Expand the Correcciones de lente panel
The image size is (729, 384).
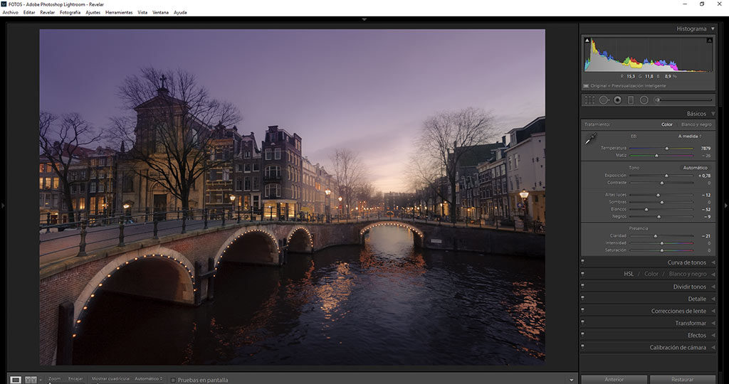pos(713,311)
